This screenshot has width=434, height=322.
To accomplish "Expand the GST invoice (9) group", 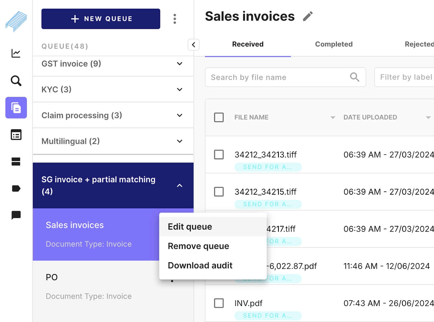I will coord(113,64).
